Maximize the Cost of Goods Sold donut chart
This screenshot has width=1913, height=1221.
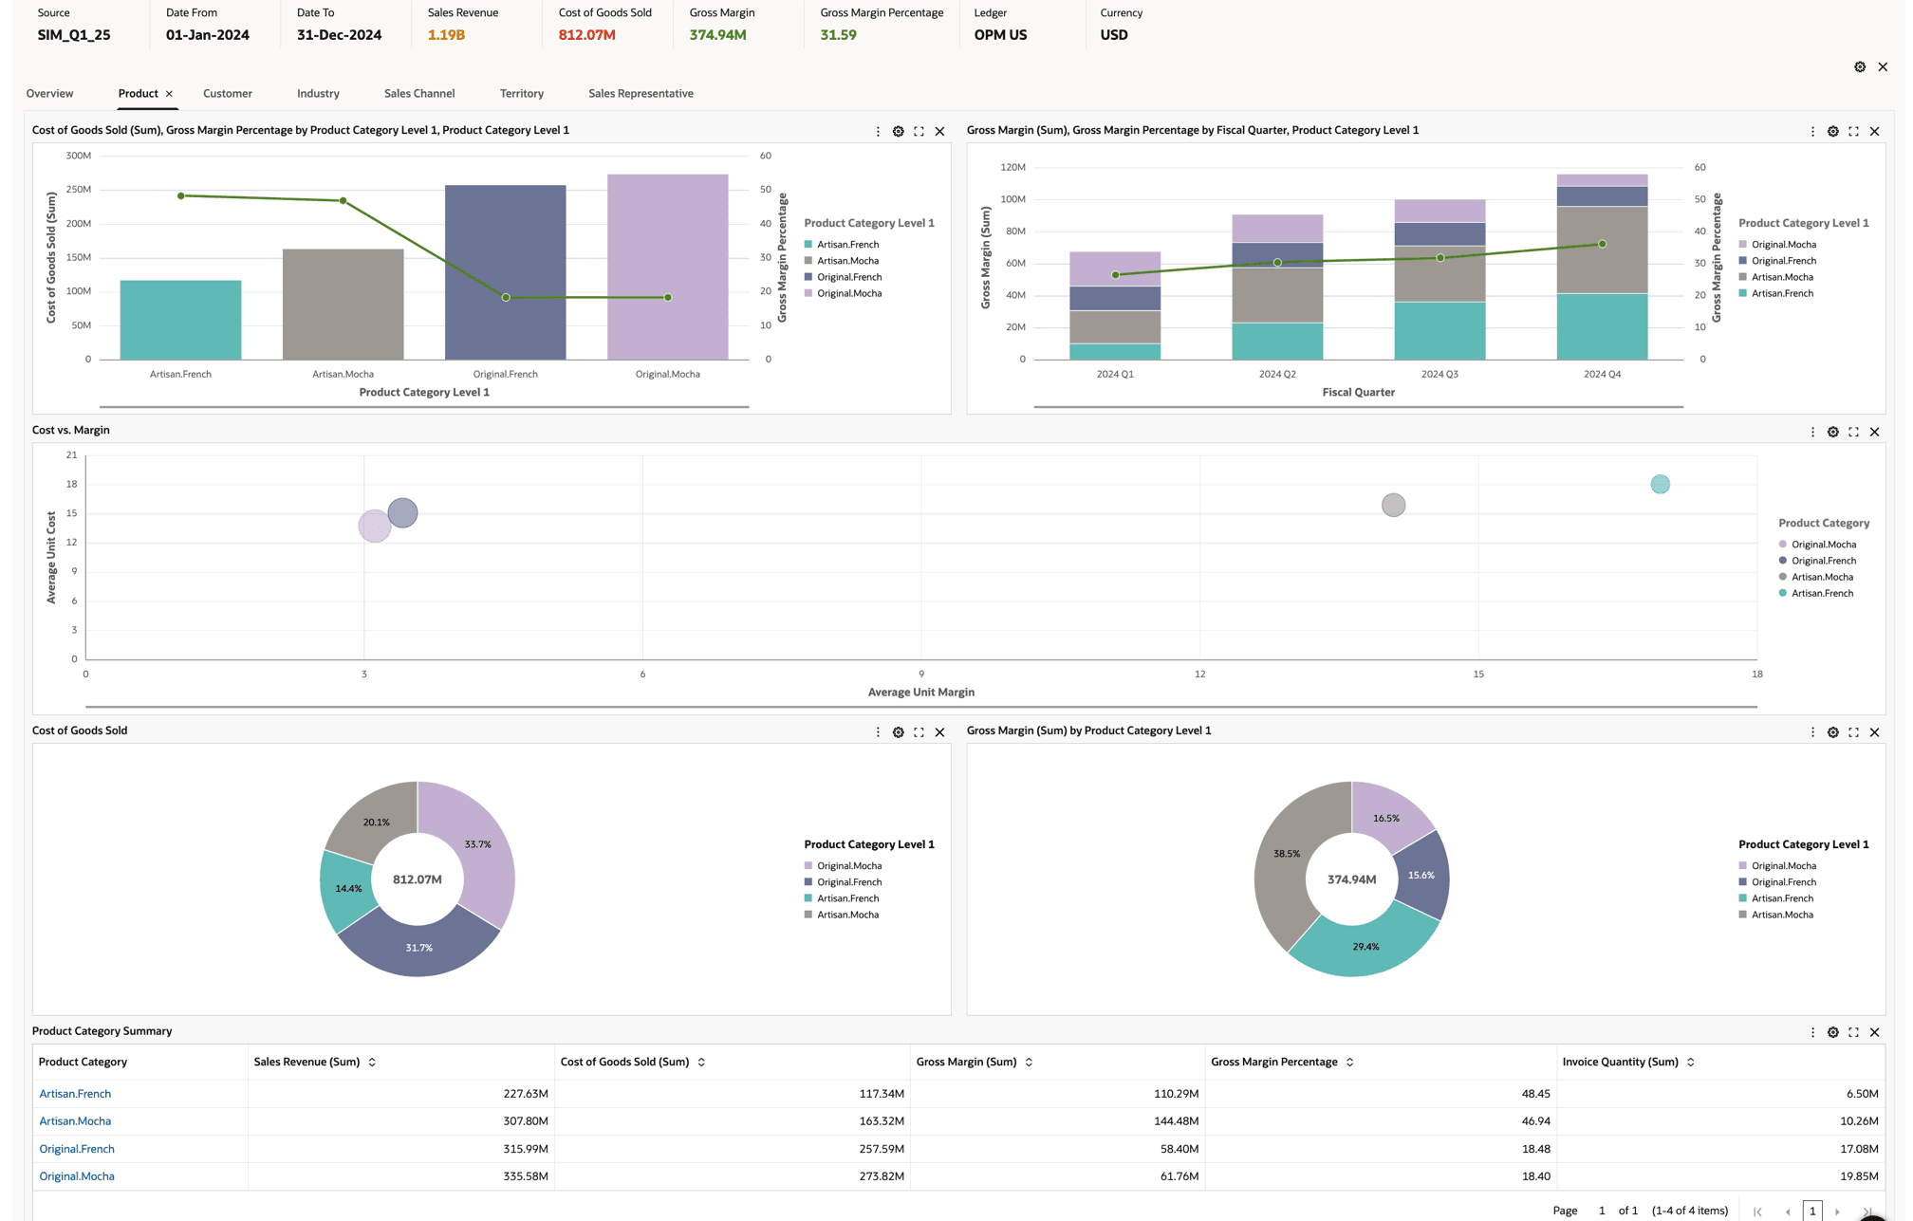pyautogui.click(x=919, y=732)
